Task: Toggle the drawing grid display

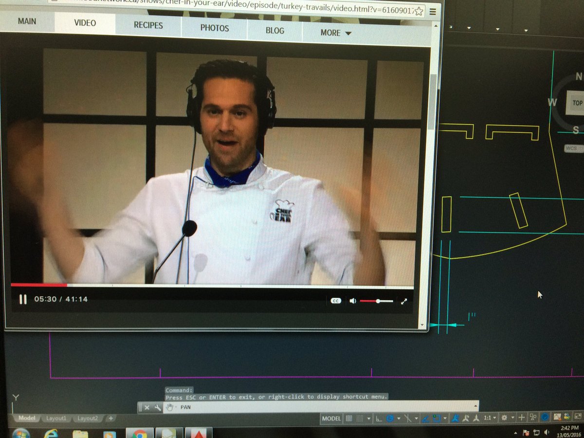Action: click(349, 418)
